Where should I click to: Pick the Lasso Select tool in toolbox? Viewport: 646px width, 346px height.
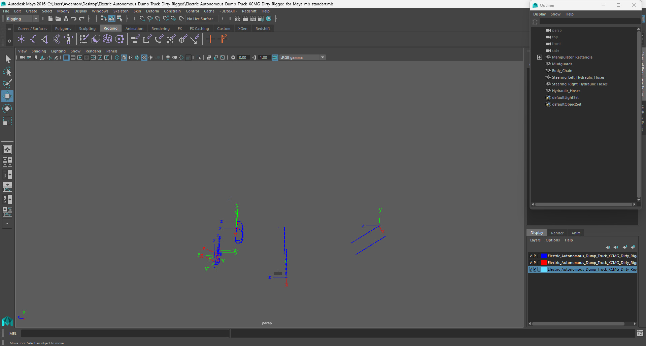coord(7,72)
